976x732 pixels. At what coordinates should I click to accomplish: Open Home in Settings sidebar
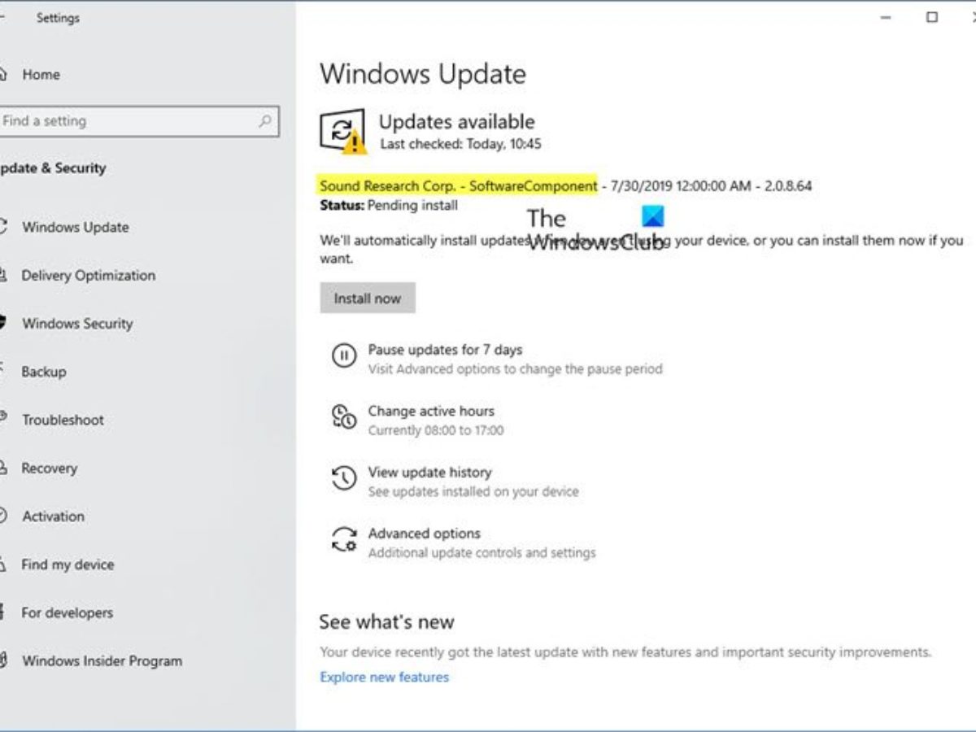41,75
